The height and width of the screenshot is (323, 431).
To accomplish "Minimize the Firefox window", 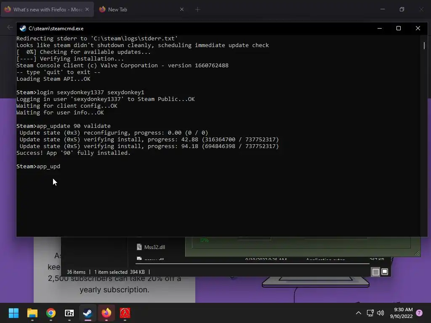I will 383,9.
